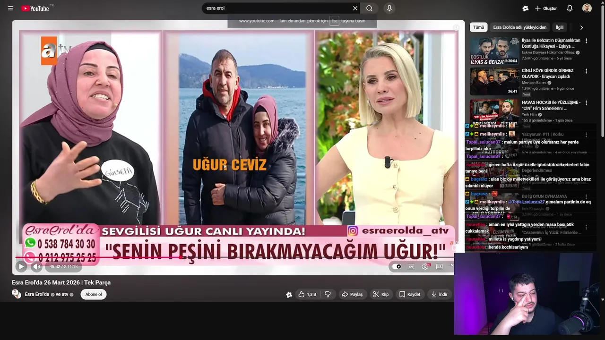Image resolution: width=605 pixels, height=340 pixels.
Task: Open CİNLİ KÖYE GİRDİK video thumbnail
Action: 494,81
